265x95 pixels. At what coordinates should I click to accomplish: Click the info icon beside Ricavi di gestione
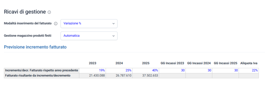[x=49, y=12]
